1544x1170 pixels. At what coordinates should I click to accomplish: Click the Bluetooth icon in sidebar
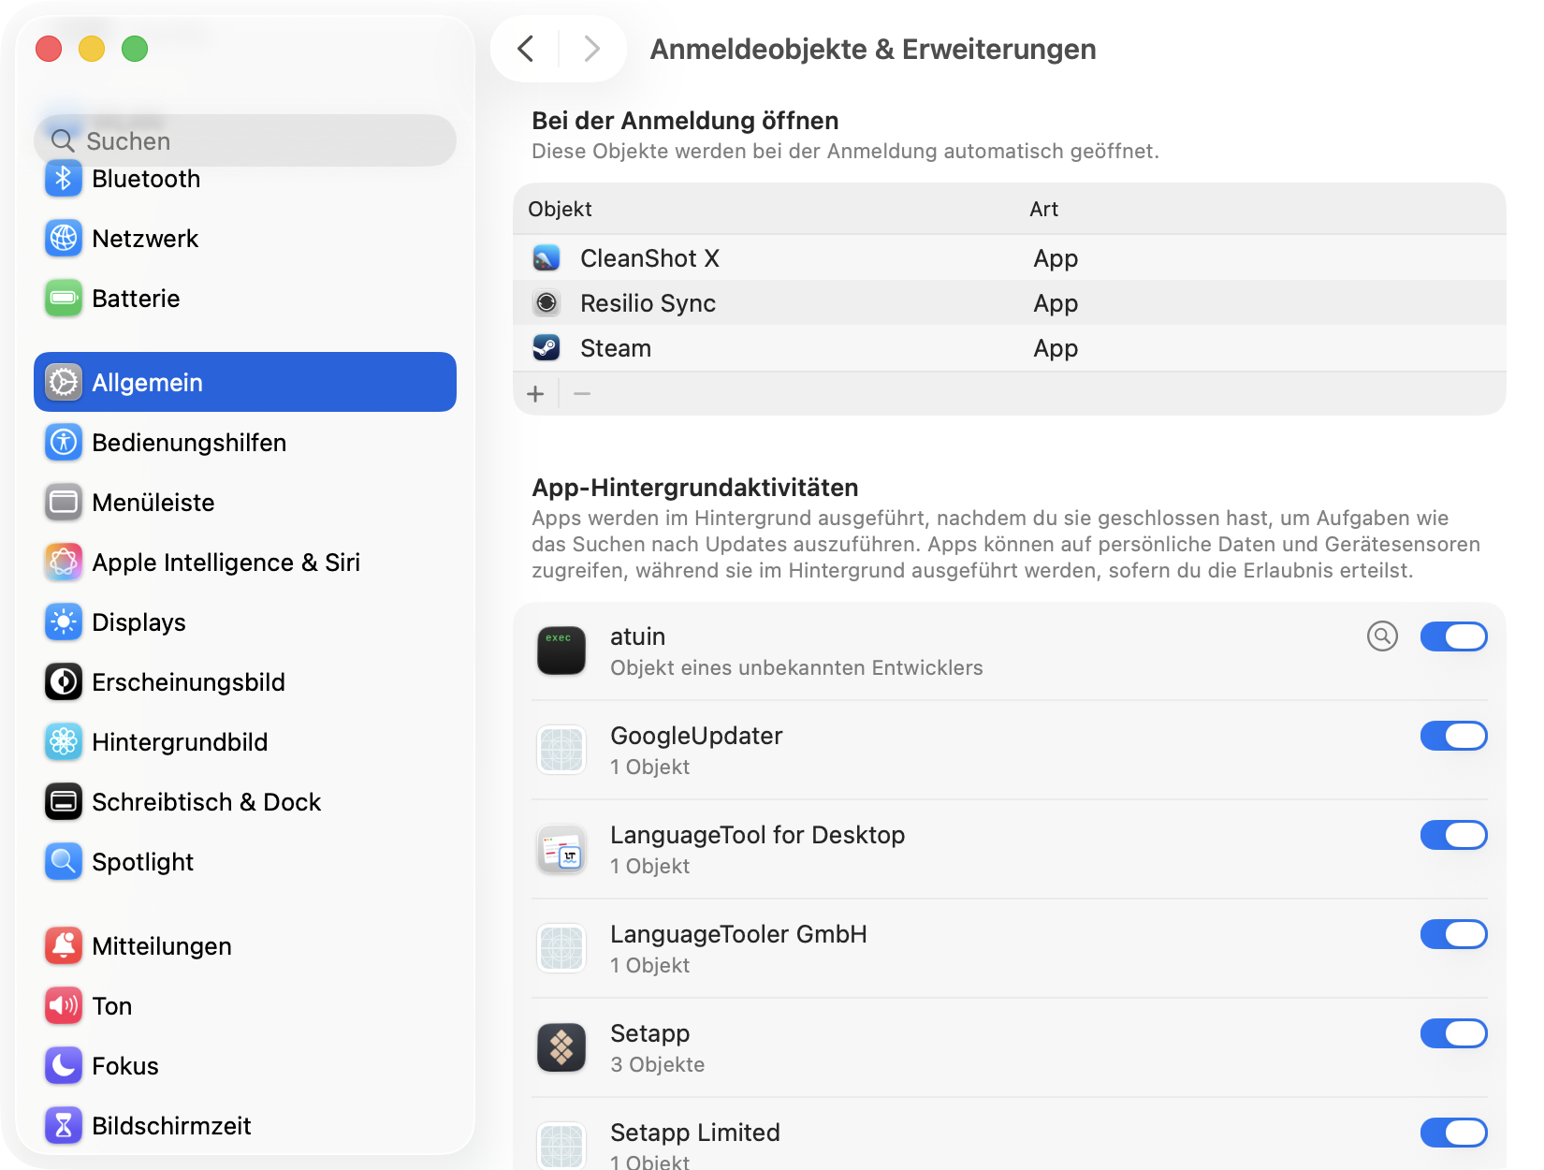pos(64,179)
